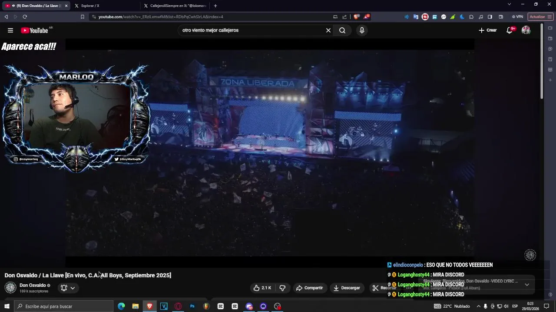
Task: Click the Brave sidebar camera icon at top right
Action: tap(550, 28)
